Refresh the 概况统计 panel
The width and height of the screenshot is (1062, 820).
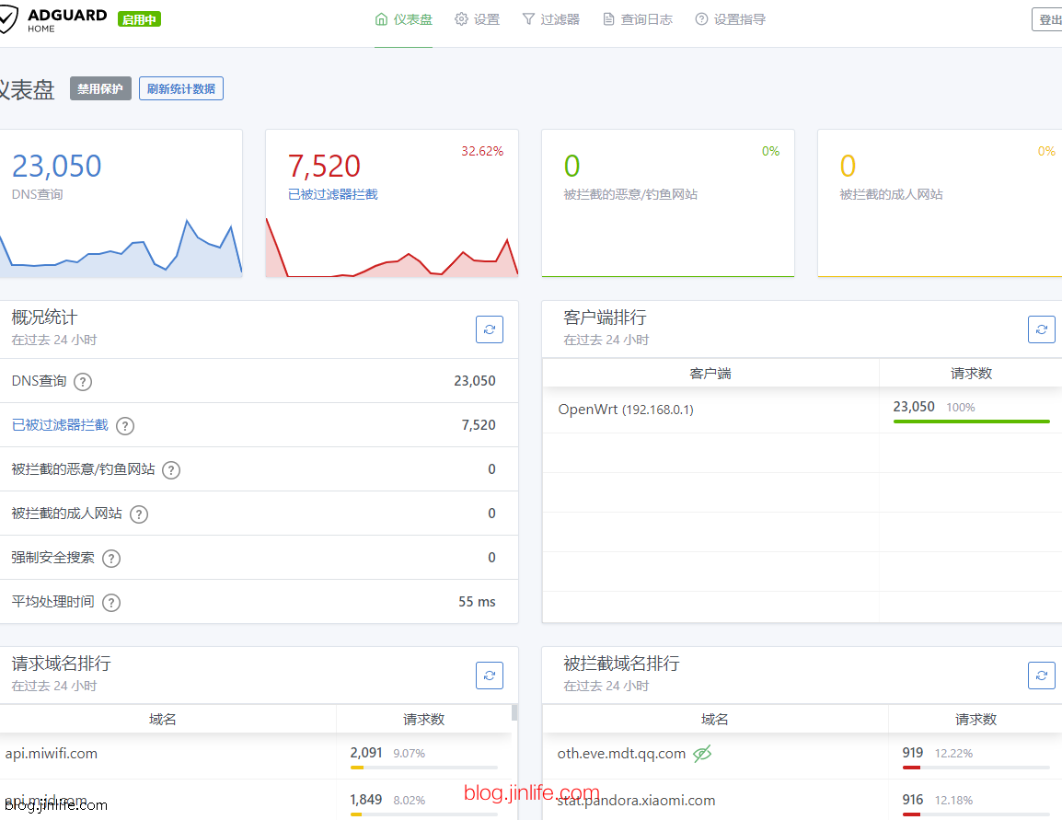coord(489,329)
